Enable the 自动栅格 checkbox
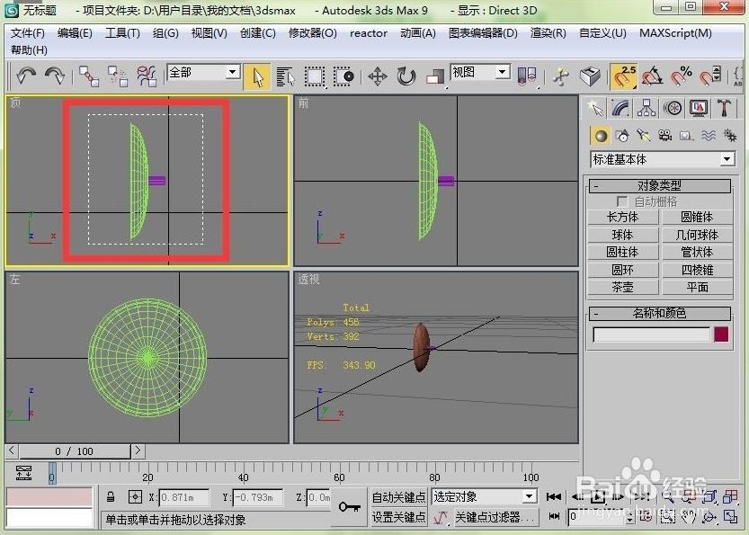This screenshot has height=535, width=749. (621, 201)
